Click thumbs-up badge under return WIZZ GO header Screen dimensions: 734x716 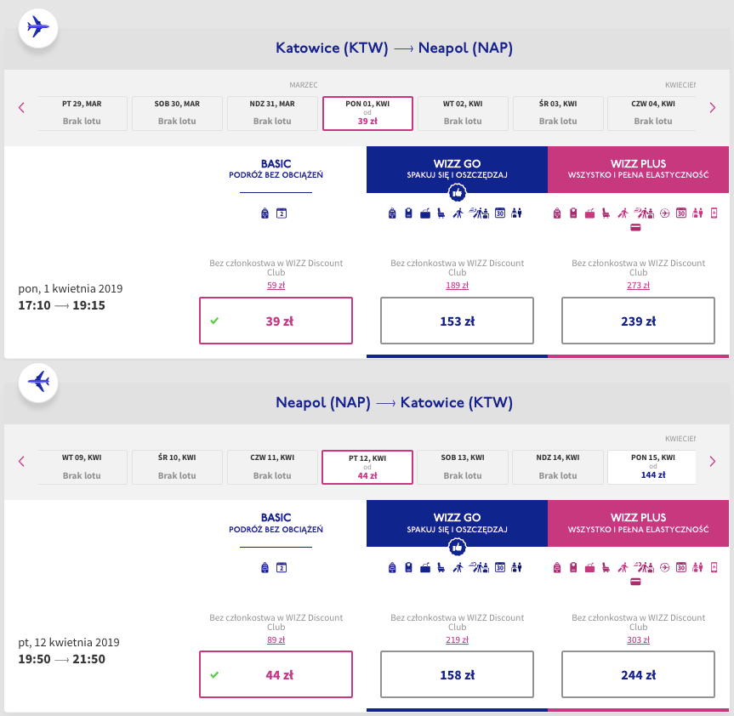(457, 547)
